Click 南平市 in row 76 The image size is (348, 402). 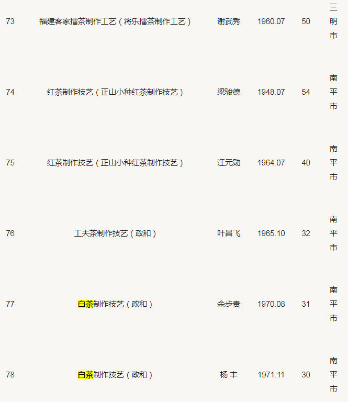(333, 233)
